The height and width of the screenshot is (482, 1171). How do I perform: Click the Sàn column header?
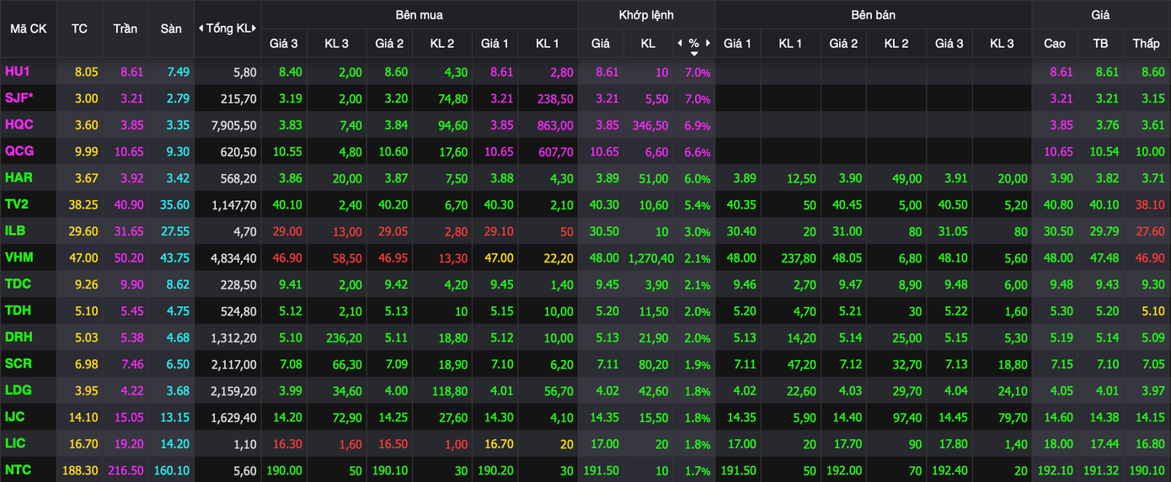tap(171, 29)
